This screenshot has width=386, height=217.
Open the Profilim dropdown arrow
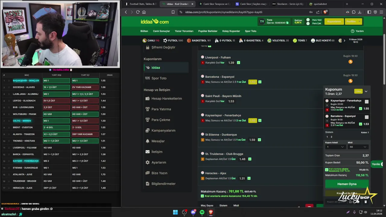(x=359, y=21)
